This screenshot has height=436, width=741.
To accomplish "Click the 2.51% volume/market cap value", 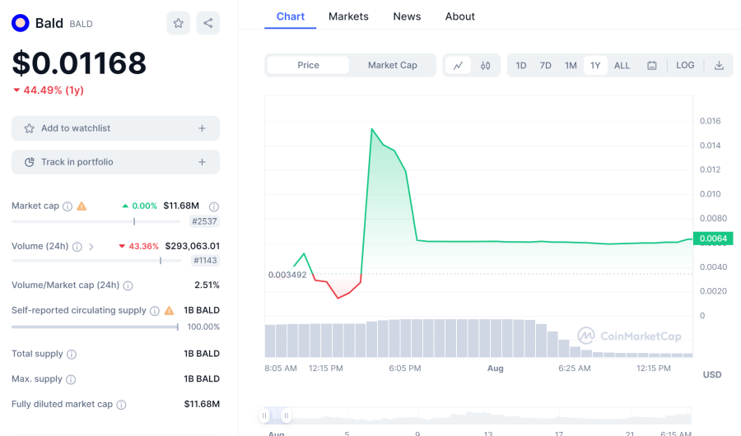I will click(x=207, y=285).
